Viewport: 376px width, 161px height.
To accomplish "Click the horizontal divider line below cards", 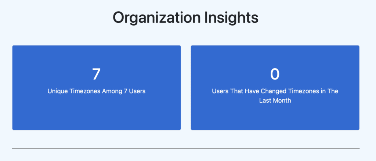I will coord(185,148).
